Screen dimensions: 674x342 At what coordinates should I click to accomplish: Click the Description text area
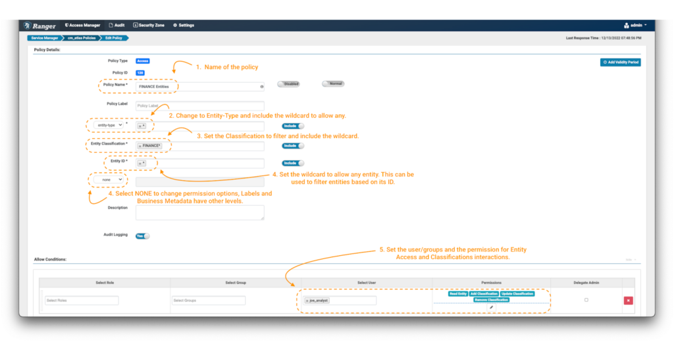pyautogui.click(x=199, y=212)
